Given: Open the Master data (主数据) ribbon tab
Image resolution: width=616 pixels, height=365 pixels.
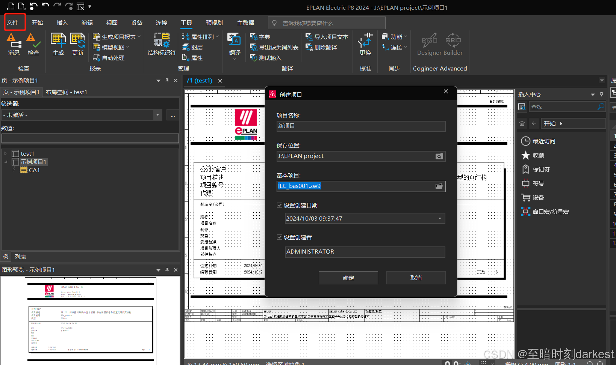Looking at the screenshot, I should [x=246, y=23].
